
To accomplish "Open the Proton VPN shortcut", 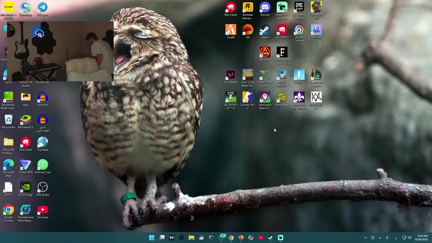I will (x=26, y=167).
